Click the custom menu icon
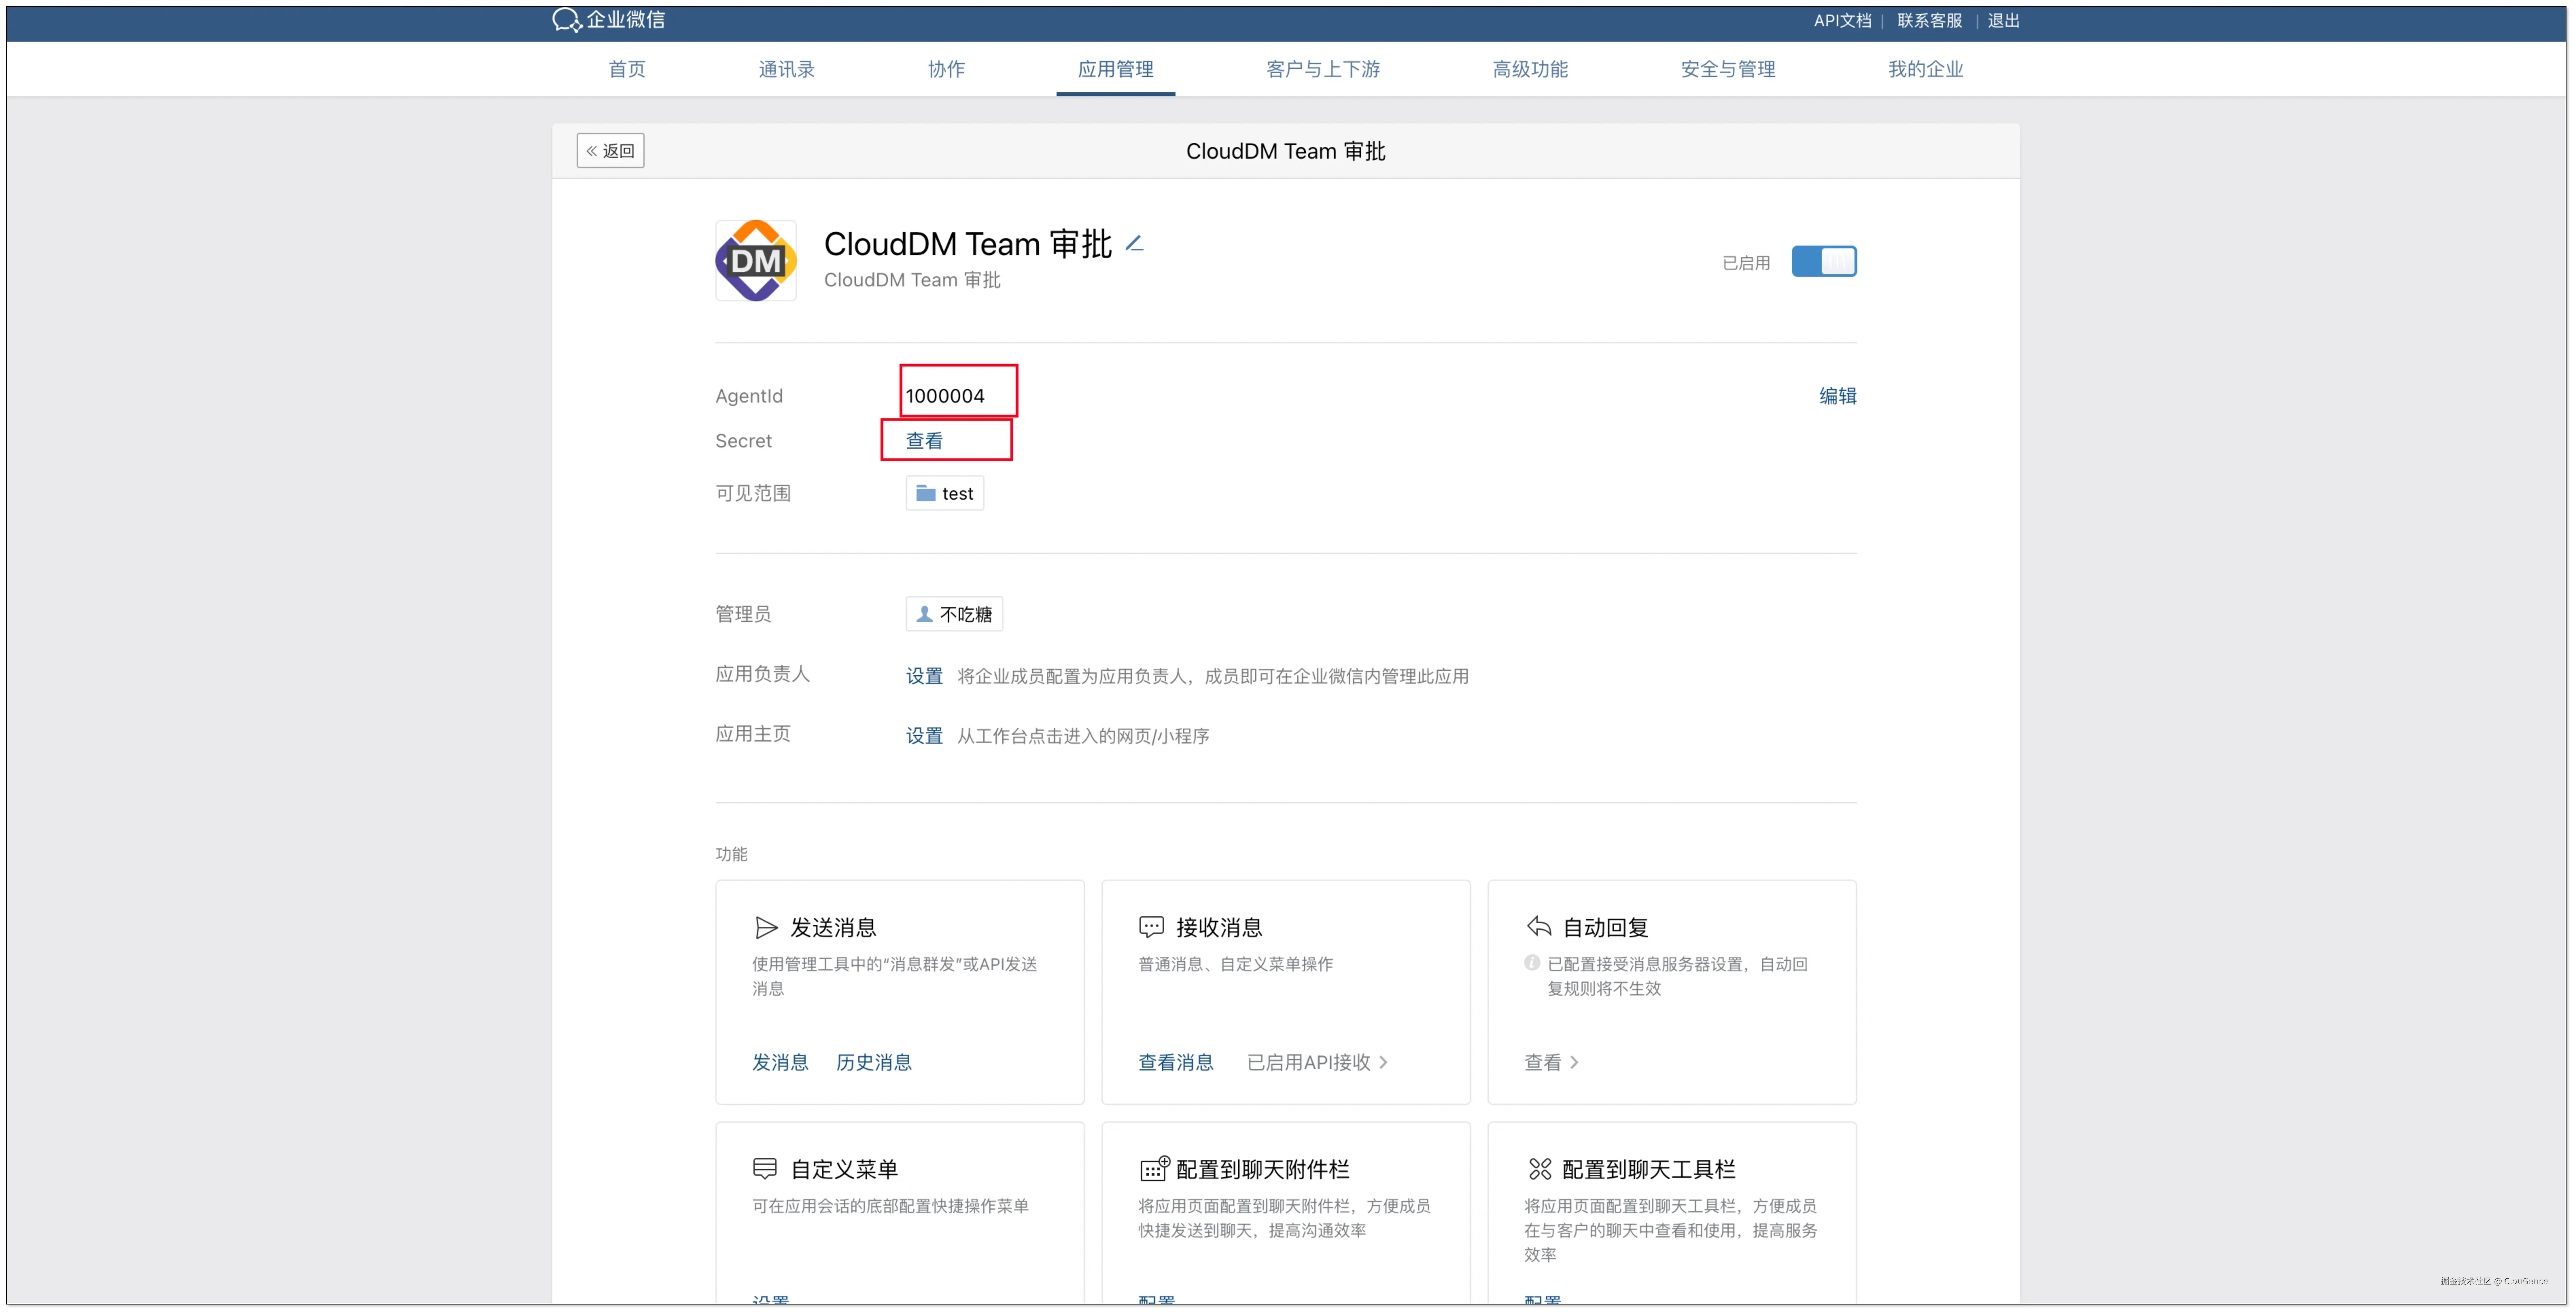This screenshot has width=2576, height=1314. (765, 1168)
